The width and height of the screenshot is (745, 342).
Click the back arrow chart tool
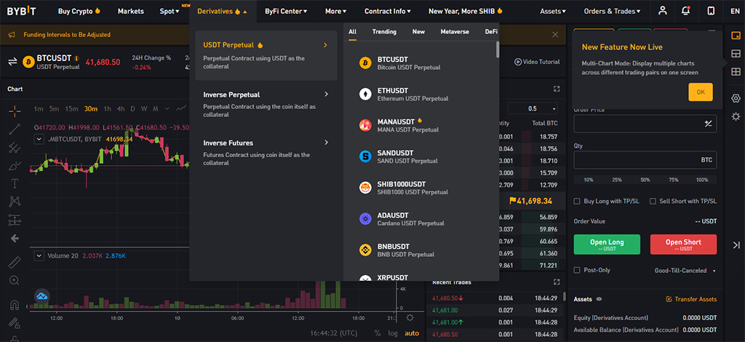[x=15, y=239]
